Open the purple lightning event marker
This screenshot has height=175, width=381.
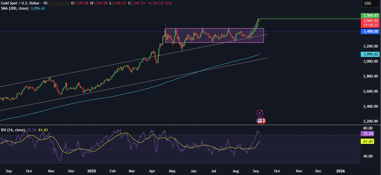[x=260, y=113]
